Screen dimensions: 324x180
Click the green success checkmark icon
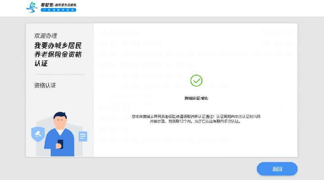coord(196,81)
